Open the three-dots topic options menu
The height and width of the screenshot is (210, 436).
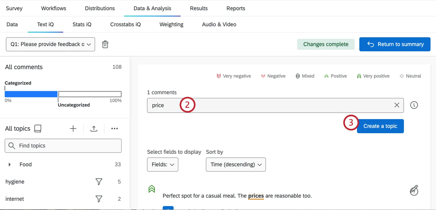tap(114, 129)
